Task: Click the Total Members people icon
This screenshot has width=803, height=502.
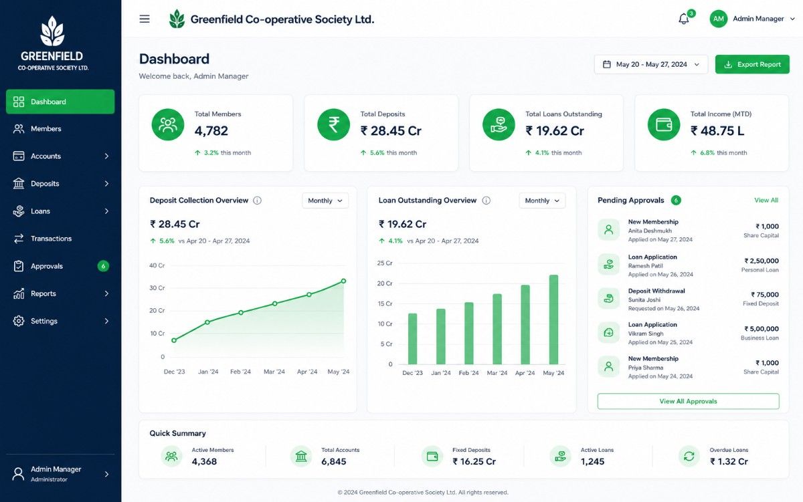Action: tap(168, 124)
